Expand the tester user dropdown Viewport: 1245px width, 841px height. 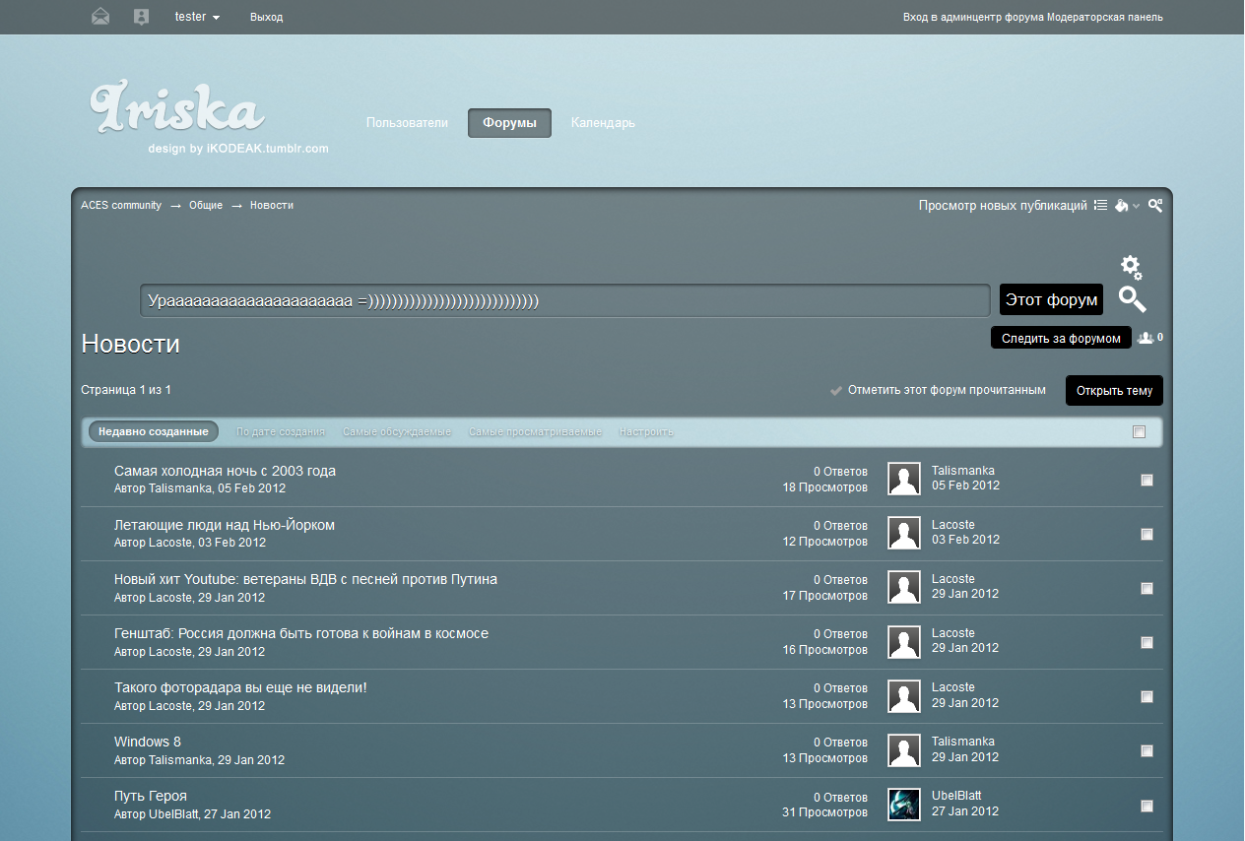coord(197,17)
